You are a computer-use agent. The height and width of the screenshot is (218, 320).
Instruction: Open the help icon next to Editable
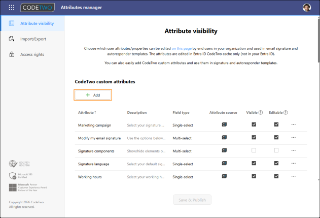pyautogui.click(x=286, y=112)
